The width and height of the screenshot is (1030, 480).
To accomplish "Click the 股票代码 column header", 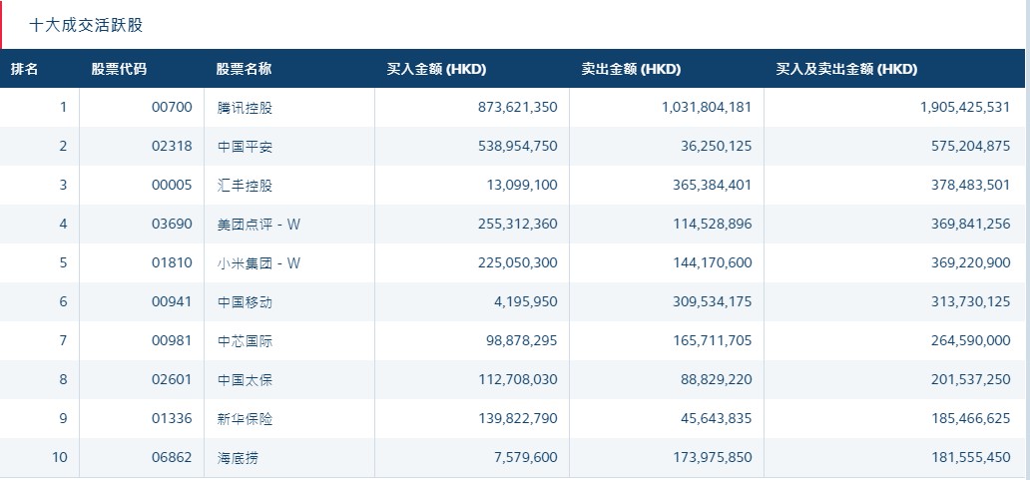I will click(119, 69).
